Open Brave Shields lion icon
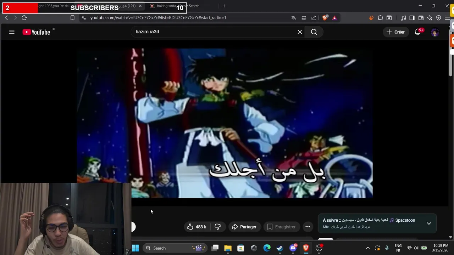454x255 pixels. pyautogui.click(x=325, y=18)
